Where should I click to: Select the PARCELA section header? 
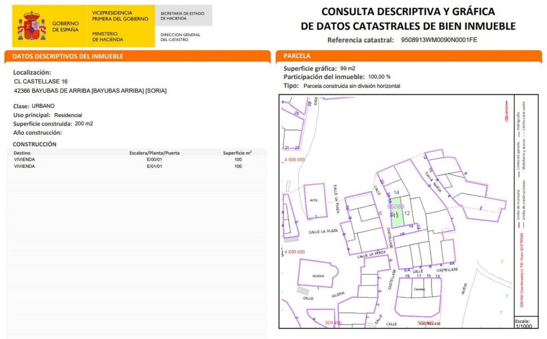[x=297, y=56]
